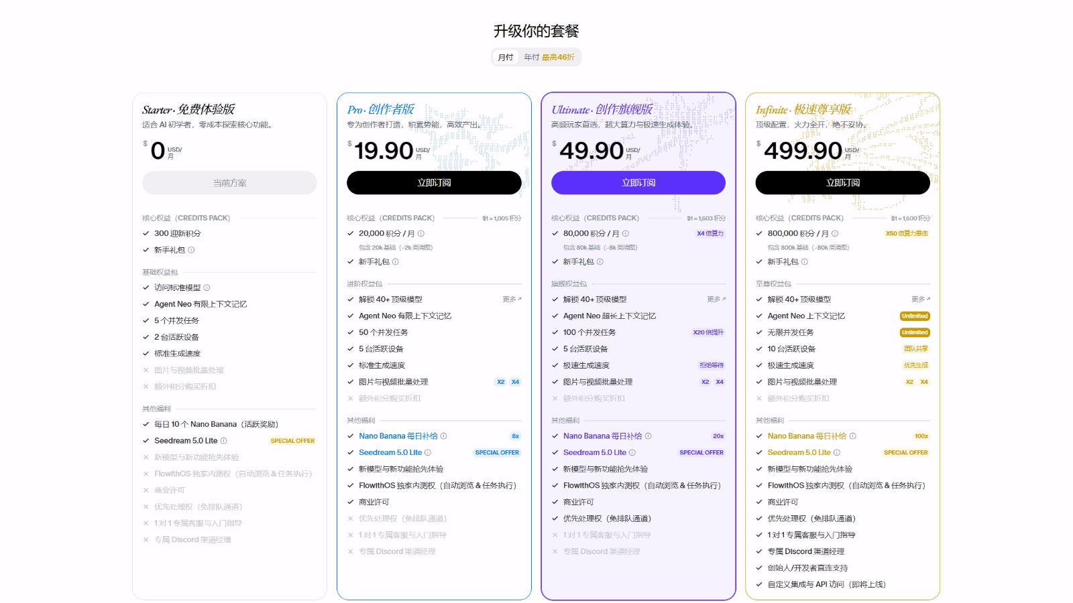Viewport: 1073px width, 603px height.
Task: Open the Seedream 5.0 Lite link in Ultimate
Action: 594,453
